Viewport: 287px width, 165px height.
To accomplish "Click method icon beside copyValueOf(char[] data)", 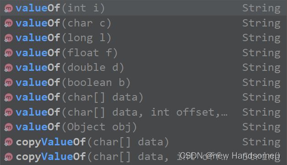I will point(8,142).
